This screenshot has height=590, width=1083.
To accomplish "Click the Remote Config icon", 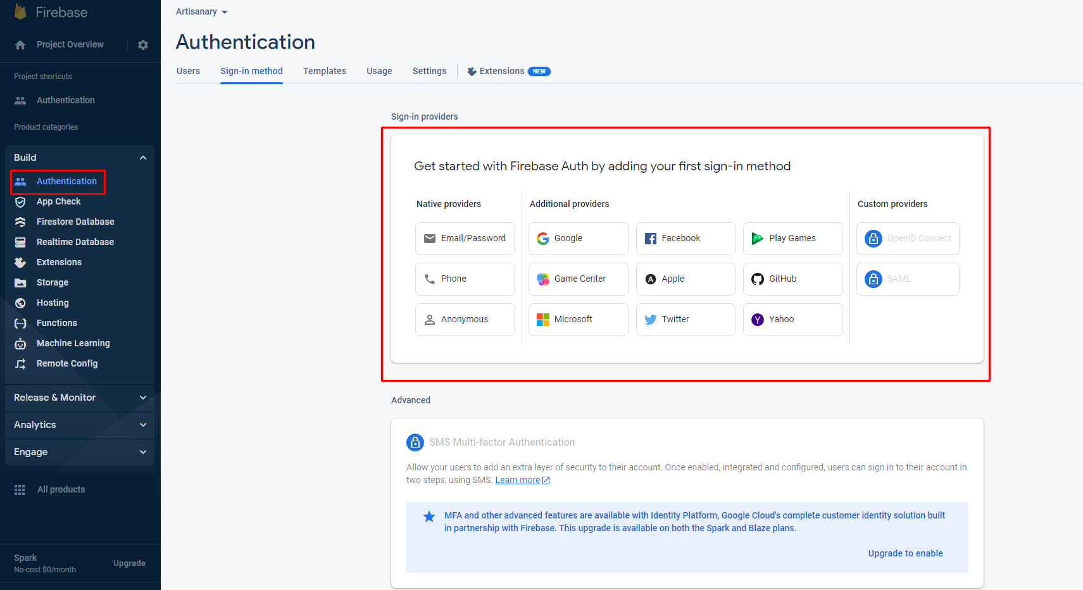I will [20, 364].
